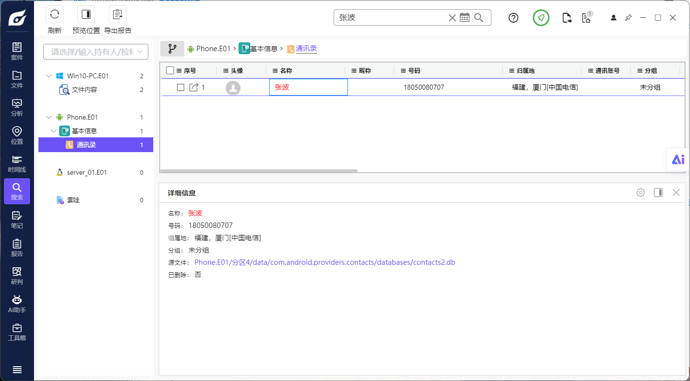Viewport: 690px width, 381px height.
Task: Open the jump-to-source icon in row 1
Action: [194, 87]
